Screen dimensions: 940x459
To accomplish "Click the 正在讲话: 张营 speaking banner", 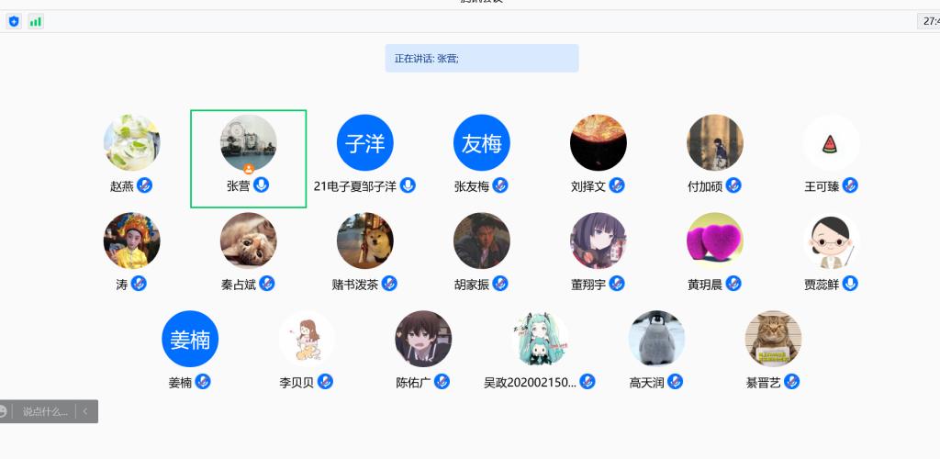I will click(x=482, y=58).
